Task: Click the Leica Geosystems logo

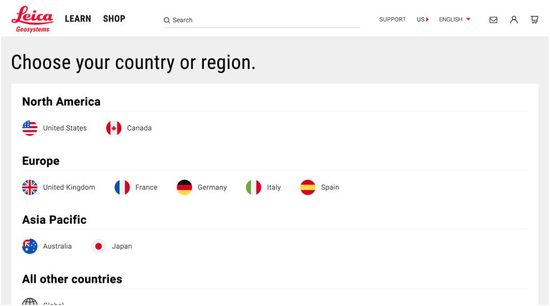Action: [x=32, y=19]
